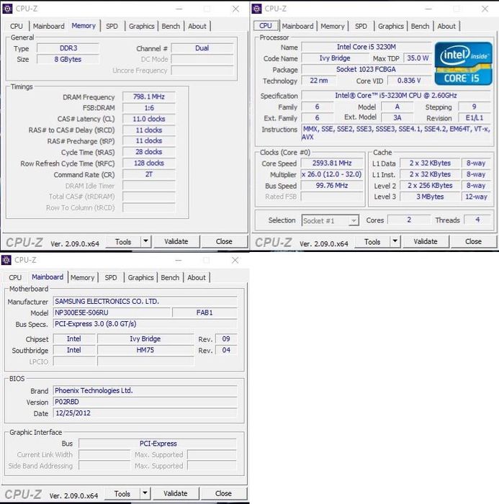Viewport: 499px width, 504px height.
Task: Open Memory tab in the Mainboard window
Action: 82,277
